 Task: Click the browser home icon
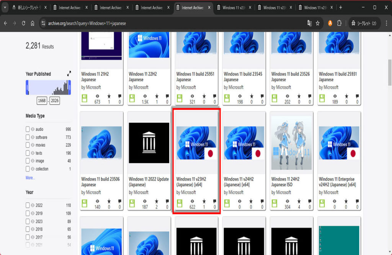tap(33, 23)
